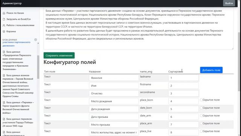The image size is (241, 136).
Task: Click sort order field with value 8
Action: pos(183,133)
